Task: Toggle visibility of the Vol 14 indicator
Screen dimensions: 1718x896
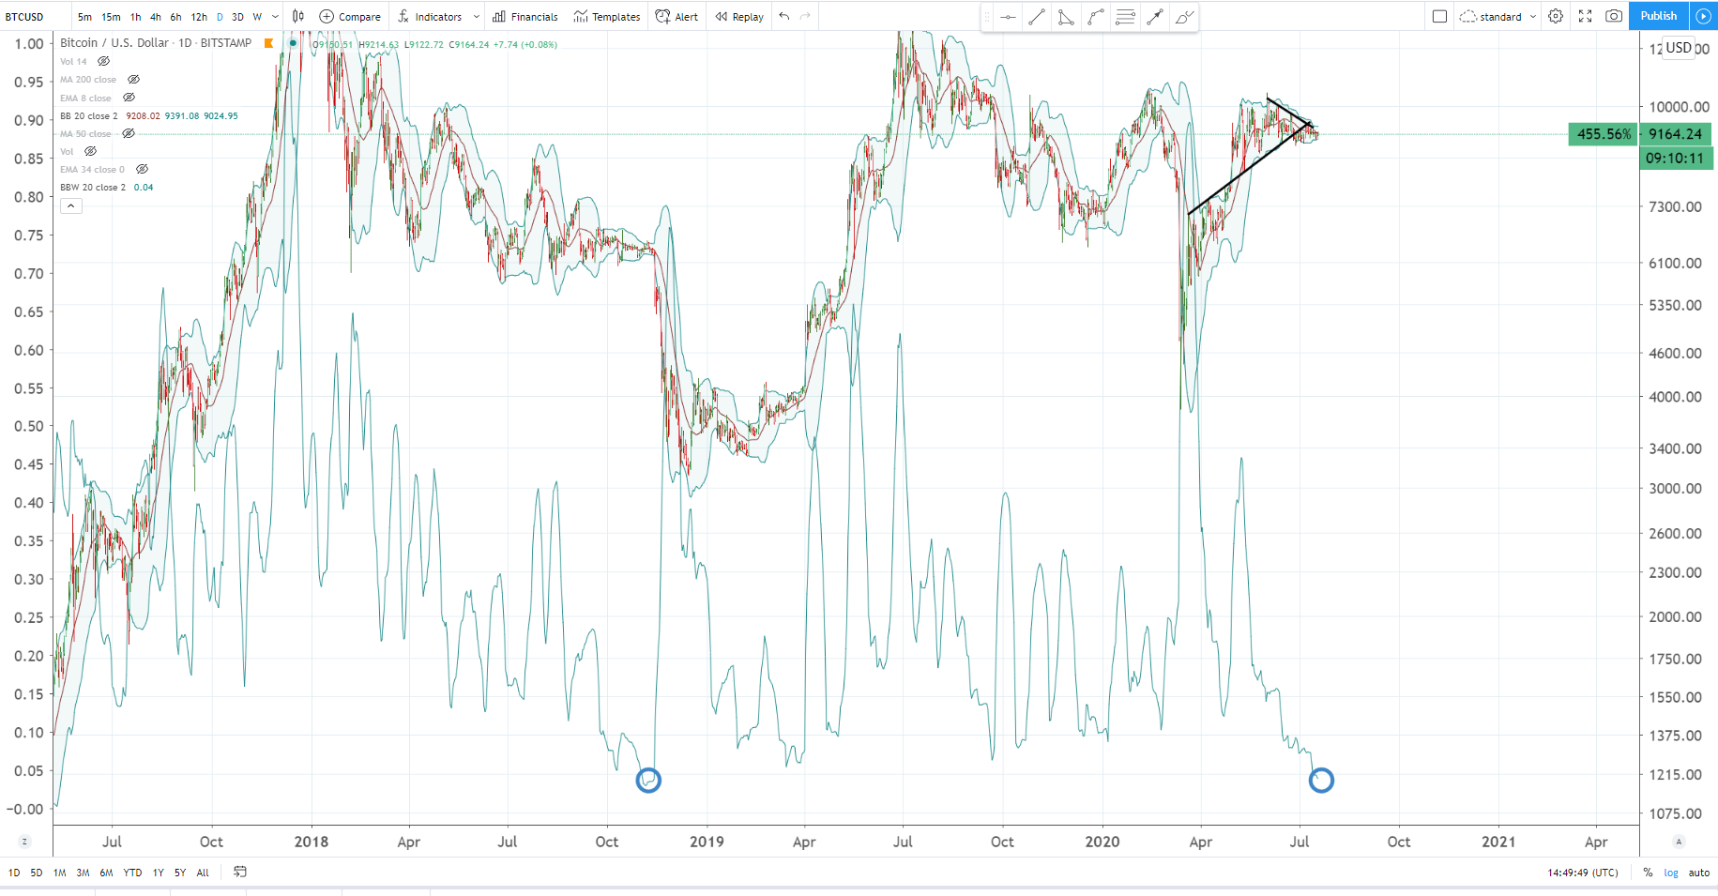Action: pos(103,61)
